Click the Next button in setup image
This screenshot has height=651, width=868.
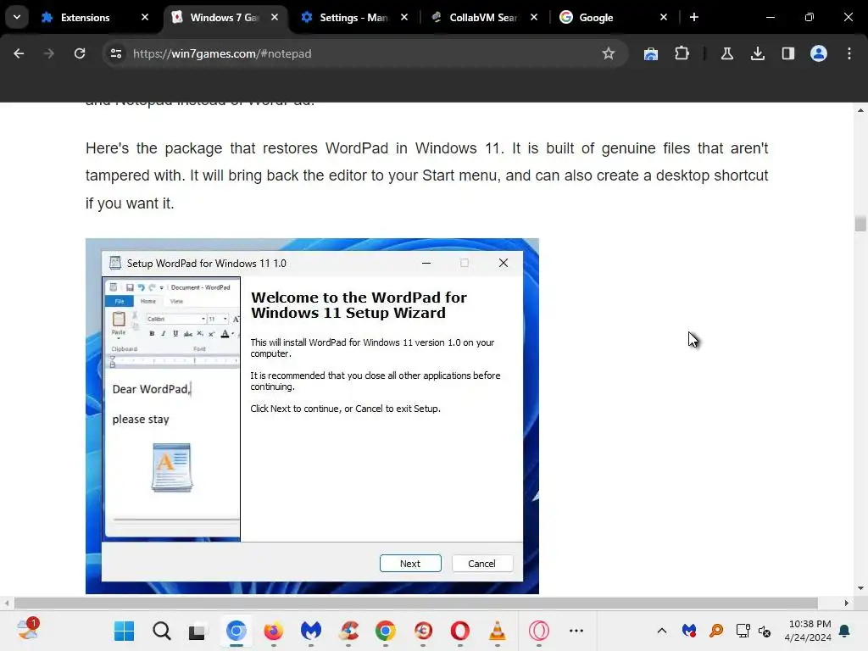(x=410, y=564)
